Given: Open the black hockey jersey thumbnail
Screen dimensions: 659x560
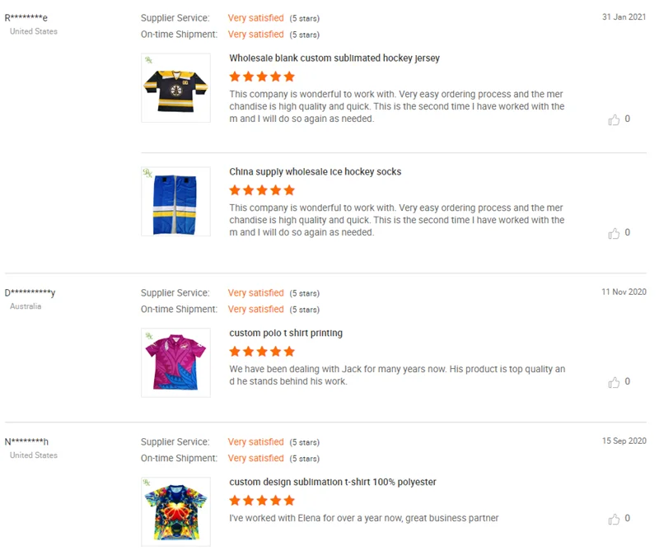Looking at the screenshot, I should (x=175, y=87).
